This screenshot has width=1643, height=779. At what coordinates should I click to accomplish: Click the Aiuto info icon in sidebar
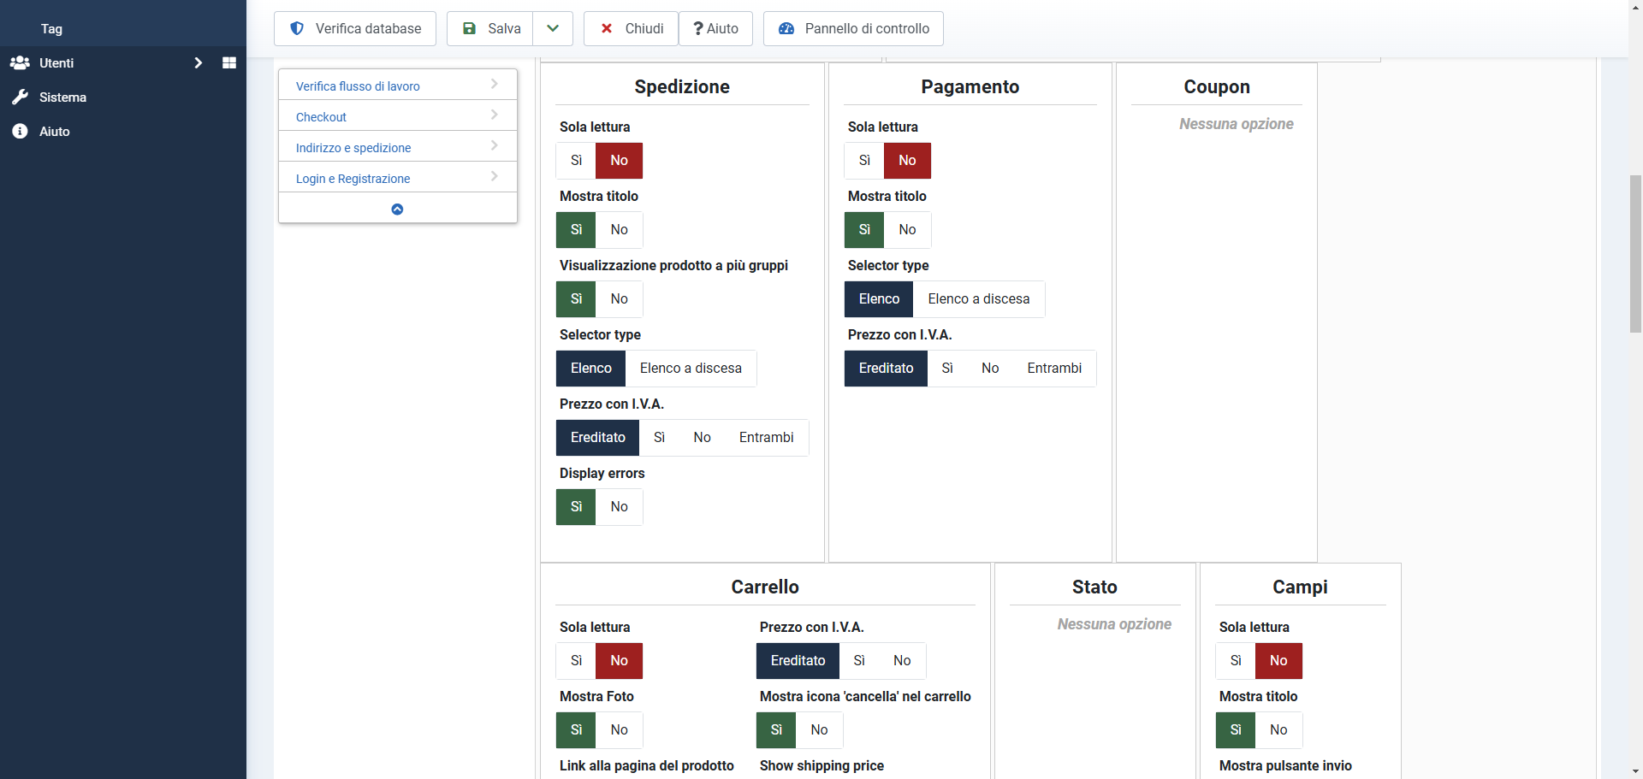coord(20,132)
